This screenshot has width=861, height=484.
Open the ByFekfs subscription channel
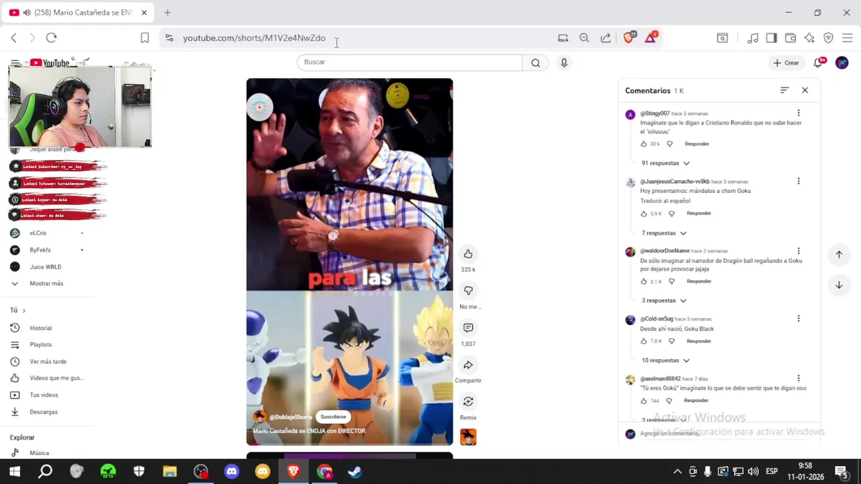(40, 250)
